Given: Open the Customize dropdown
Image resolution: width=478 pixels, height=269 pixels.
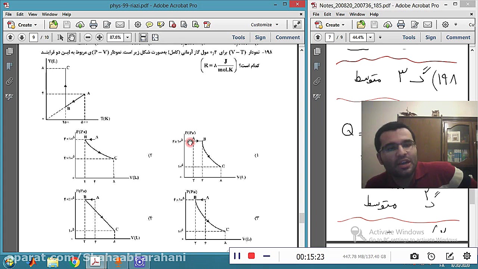Looking at the screenshot, I should [264, 25].
